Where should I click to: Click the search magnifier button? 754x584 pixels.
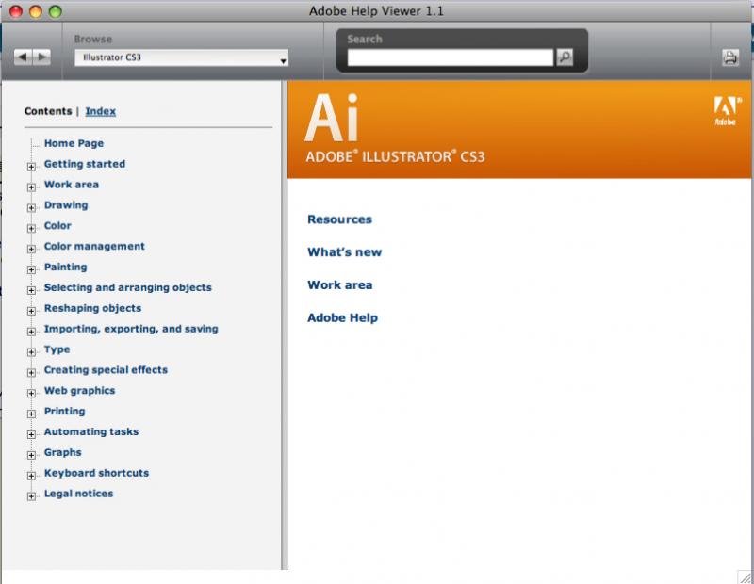(565, 57)
